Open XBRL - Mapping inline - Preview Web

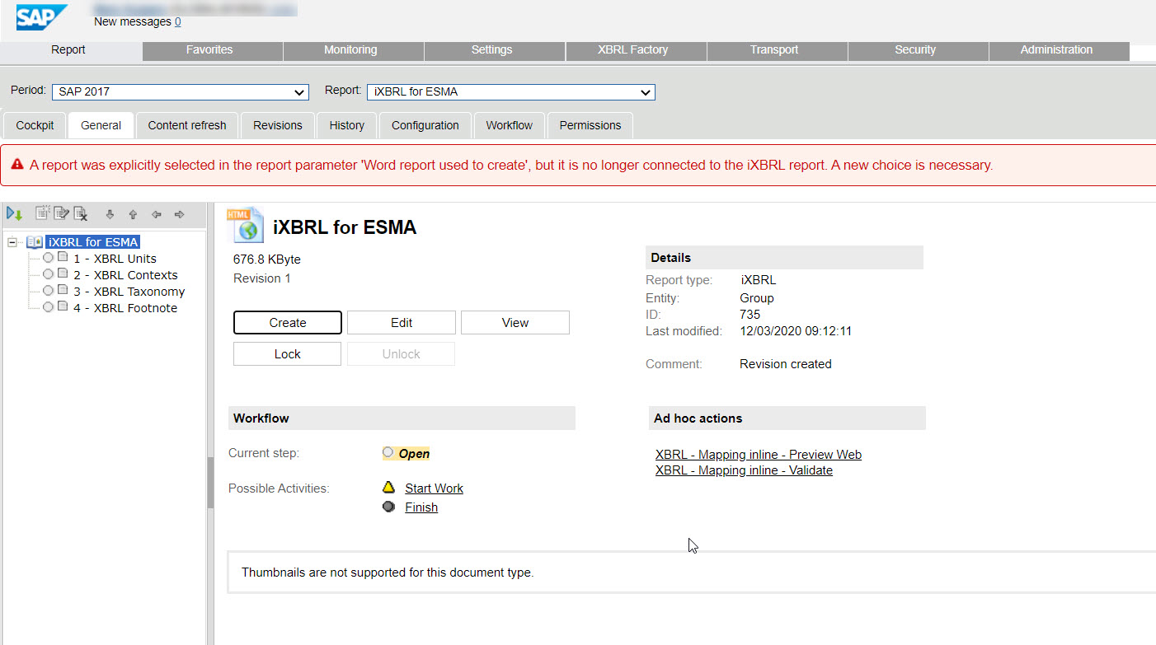[x=759, y=455]
